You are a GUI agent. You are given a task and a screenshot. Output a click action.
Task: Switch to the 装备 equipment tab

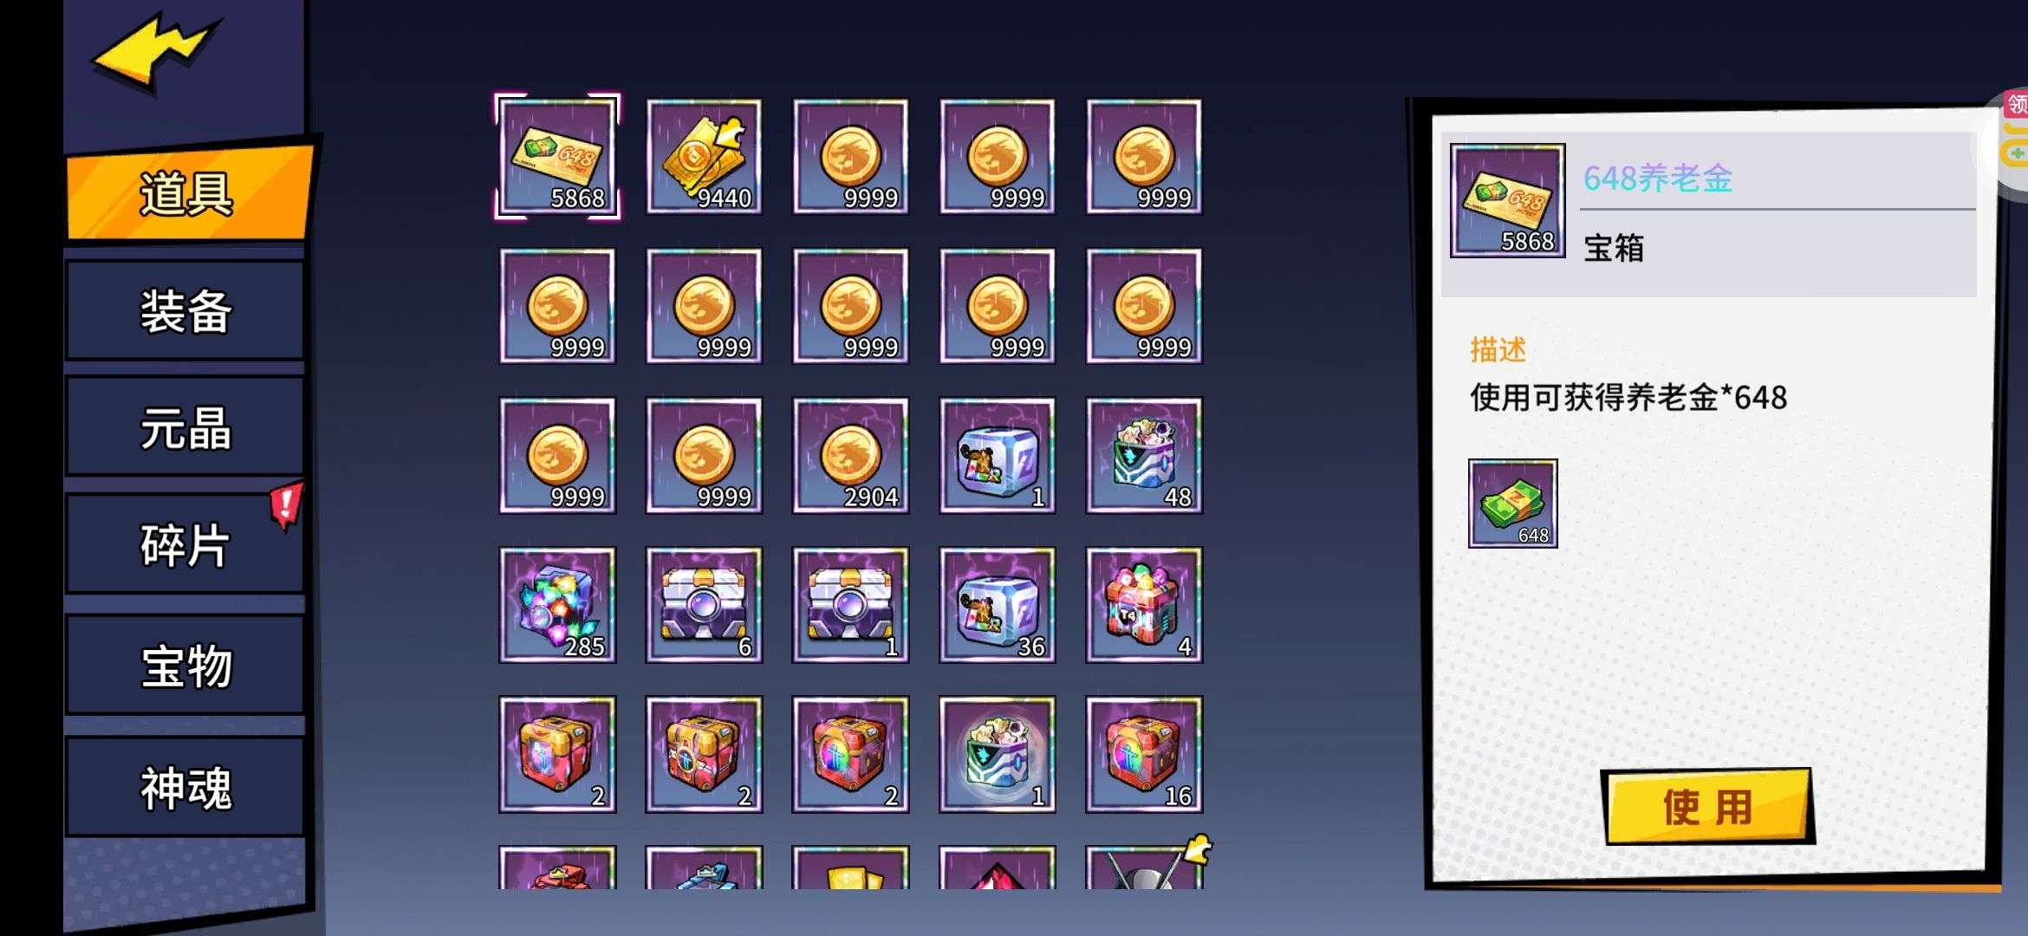click(185, 310)
